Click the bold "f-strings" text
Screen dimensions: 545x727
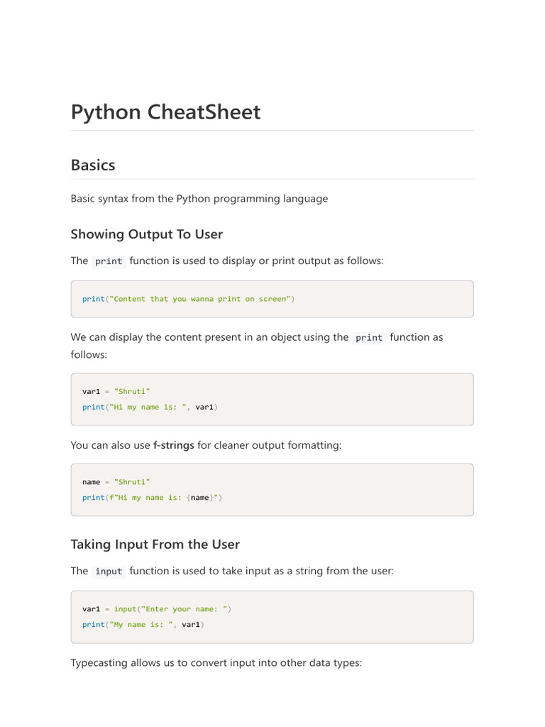point(174,446)
